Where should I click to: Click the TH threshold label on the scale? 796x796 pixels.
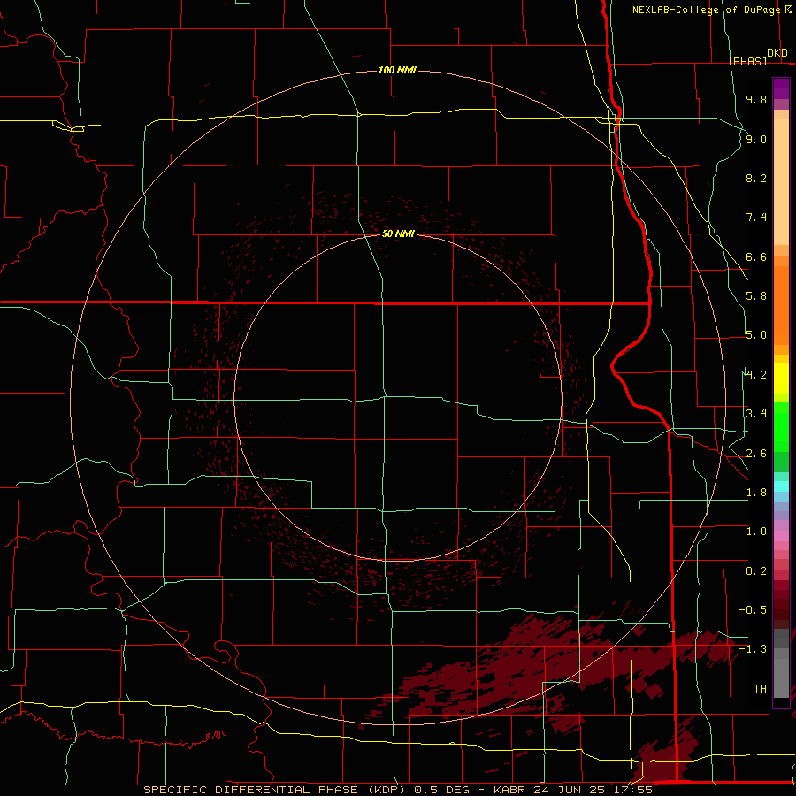pyautogui.click(x=760, y=689)
